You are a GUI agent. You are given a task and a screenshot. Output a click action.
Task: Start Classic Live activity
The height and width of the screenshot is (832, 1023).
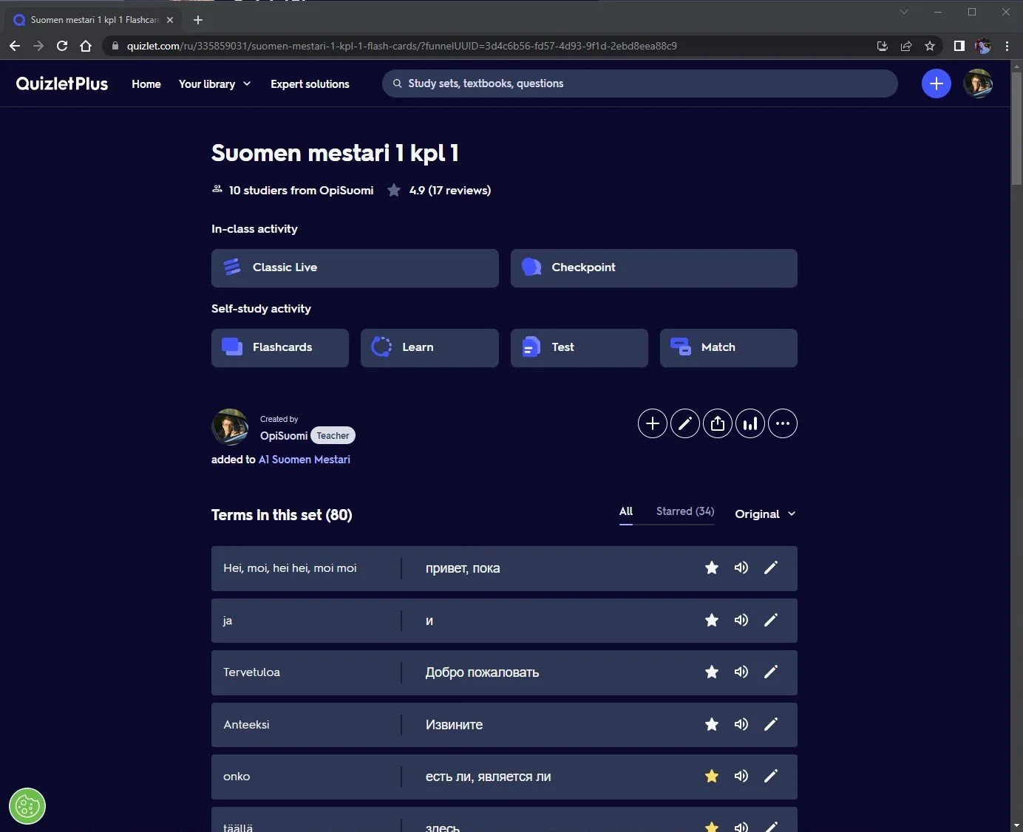[x=355, y=267]
